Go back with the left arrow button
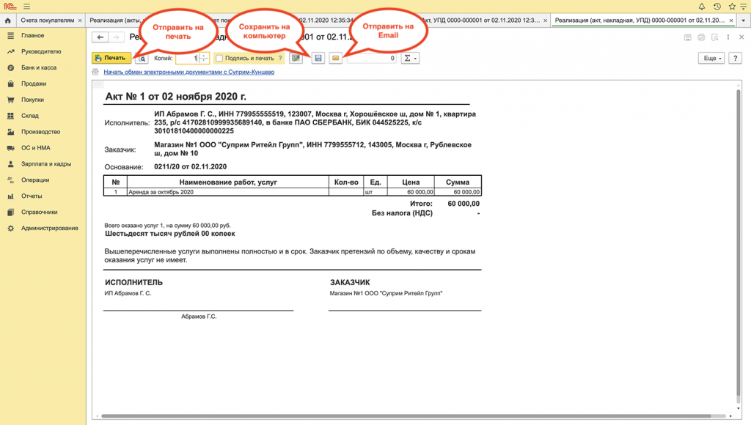The image size is (751, 425). (x=100, y=37)
